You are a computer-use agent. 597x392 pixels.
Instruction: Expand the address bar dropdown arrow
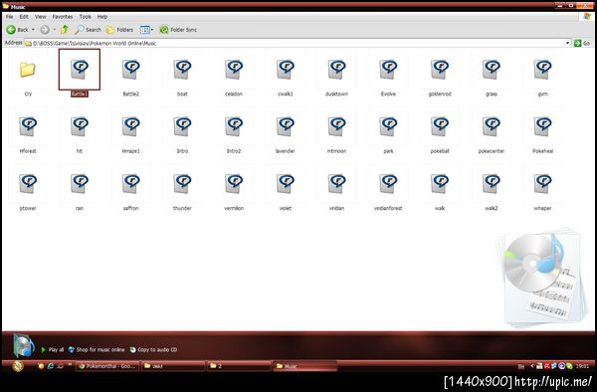(x=568, y=43)
